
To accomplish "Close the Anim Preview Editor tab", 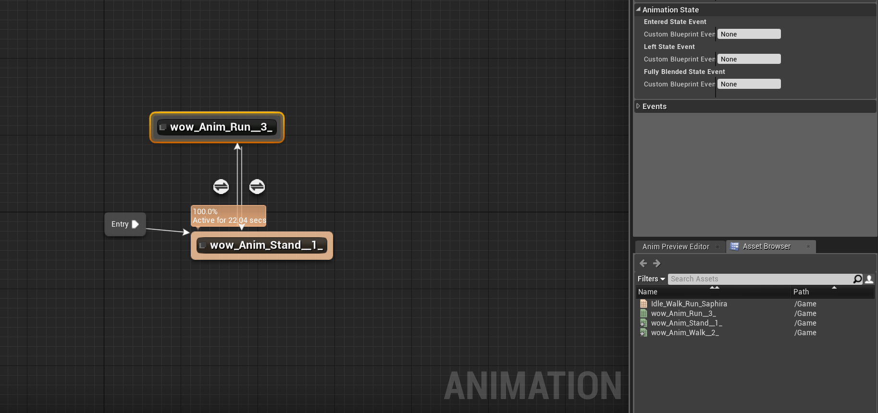I will (x=717, y=246).
